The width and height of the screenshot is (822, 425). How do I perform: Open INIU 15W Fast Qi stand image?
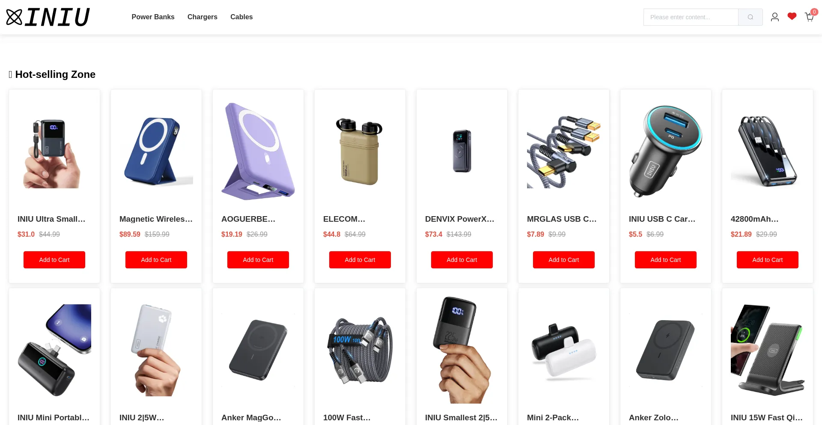[768, 350]
